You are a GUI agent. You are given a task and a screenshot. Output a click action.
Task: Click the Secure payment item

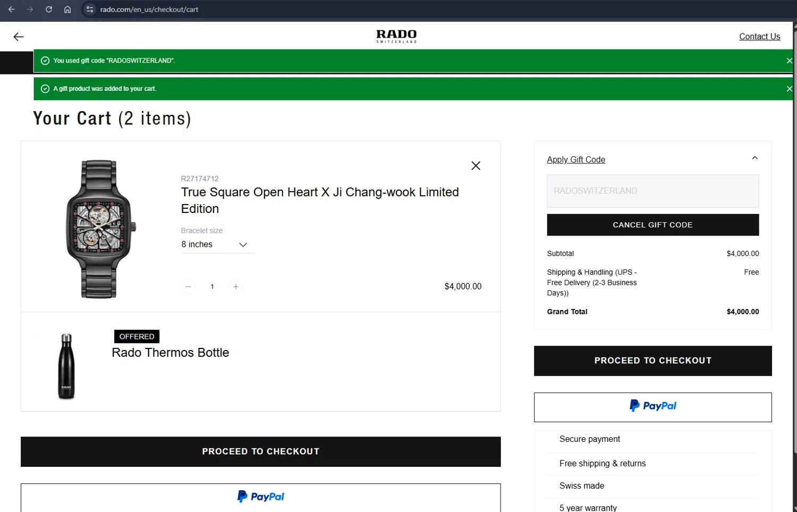590,439
